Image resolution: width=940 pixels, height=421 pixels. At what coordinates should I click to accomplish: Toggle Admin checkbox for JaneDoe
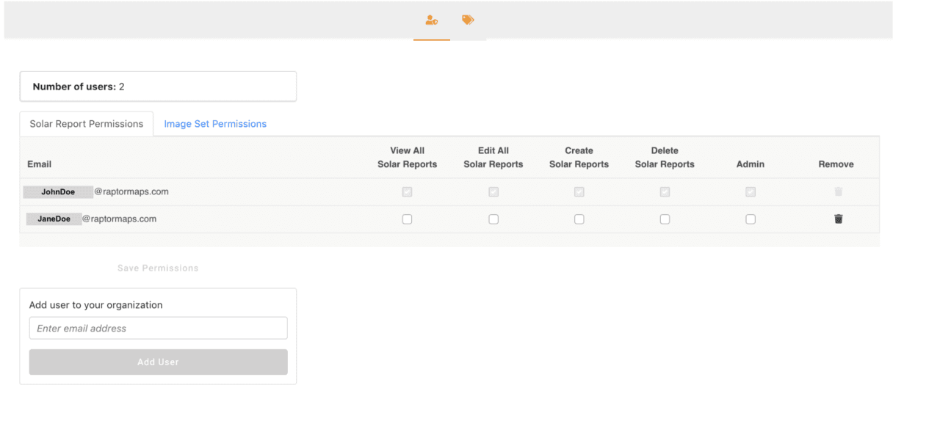pyautogui.click(x=751, y=219)
